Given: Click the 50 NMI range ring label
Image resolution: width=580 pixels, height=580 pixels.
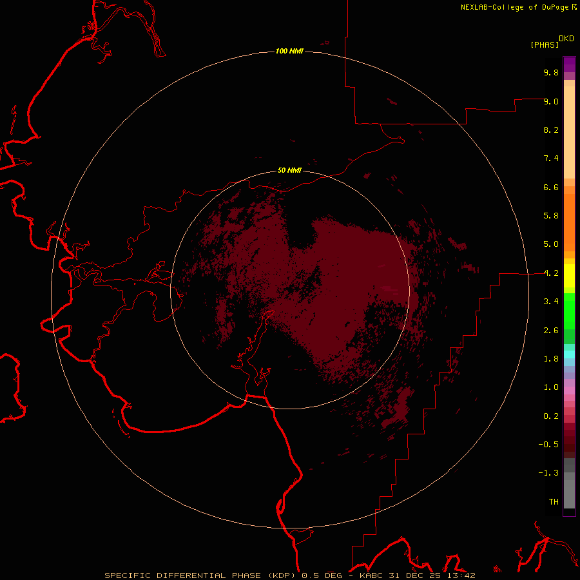Looking at the screenshot, I should (289, 171).
